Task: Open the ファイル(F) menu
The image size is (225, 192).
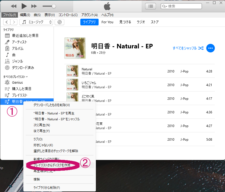Action: [9, 15]
